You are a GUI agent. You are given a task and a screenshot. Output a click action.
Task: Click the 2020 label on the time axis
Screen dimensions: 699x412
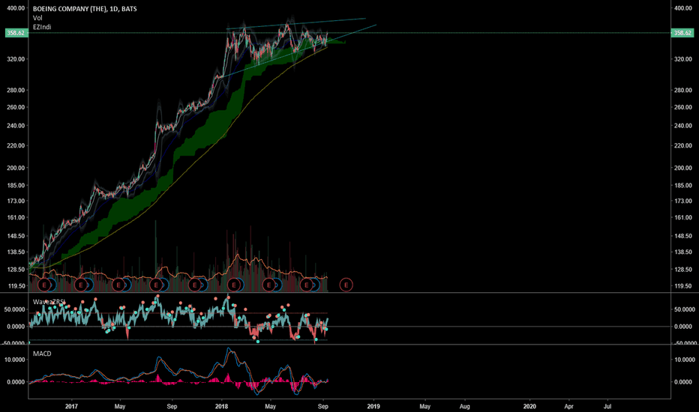[x=529, y=406]
